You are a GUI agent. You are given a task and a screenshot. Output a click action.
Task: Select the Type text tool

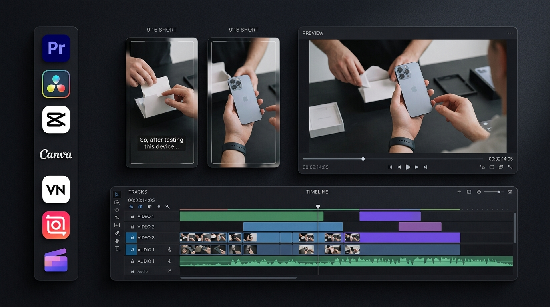pos(117,249)
